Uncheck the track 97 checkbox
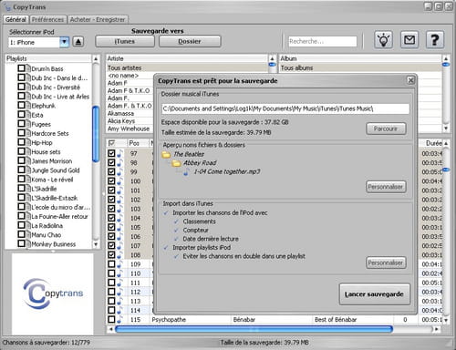 pyautogui.click(x=111, y=153)
